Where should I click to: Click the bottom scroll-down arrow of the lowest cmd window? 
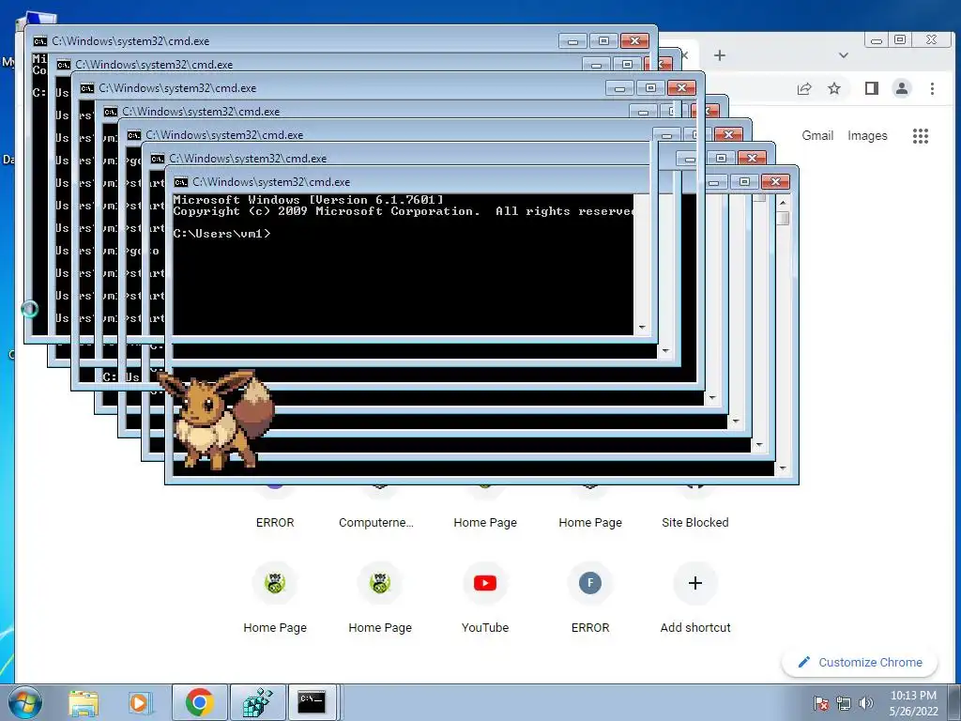[x=783, y=469]
